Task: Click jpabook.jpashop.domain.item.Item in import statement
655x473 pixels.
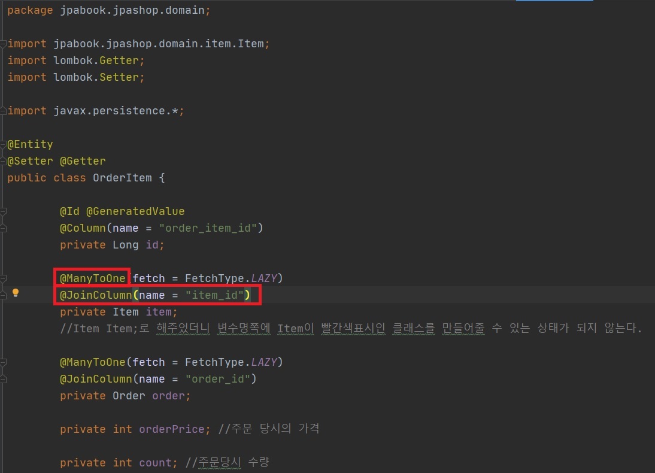Action: [159, 44]
